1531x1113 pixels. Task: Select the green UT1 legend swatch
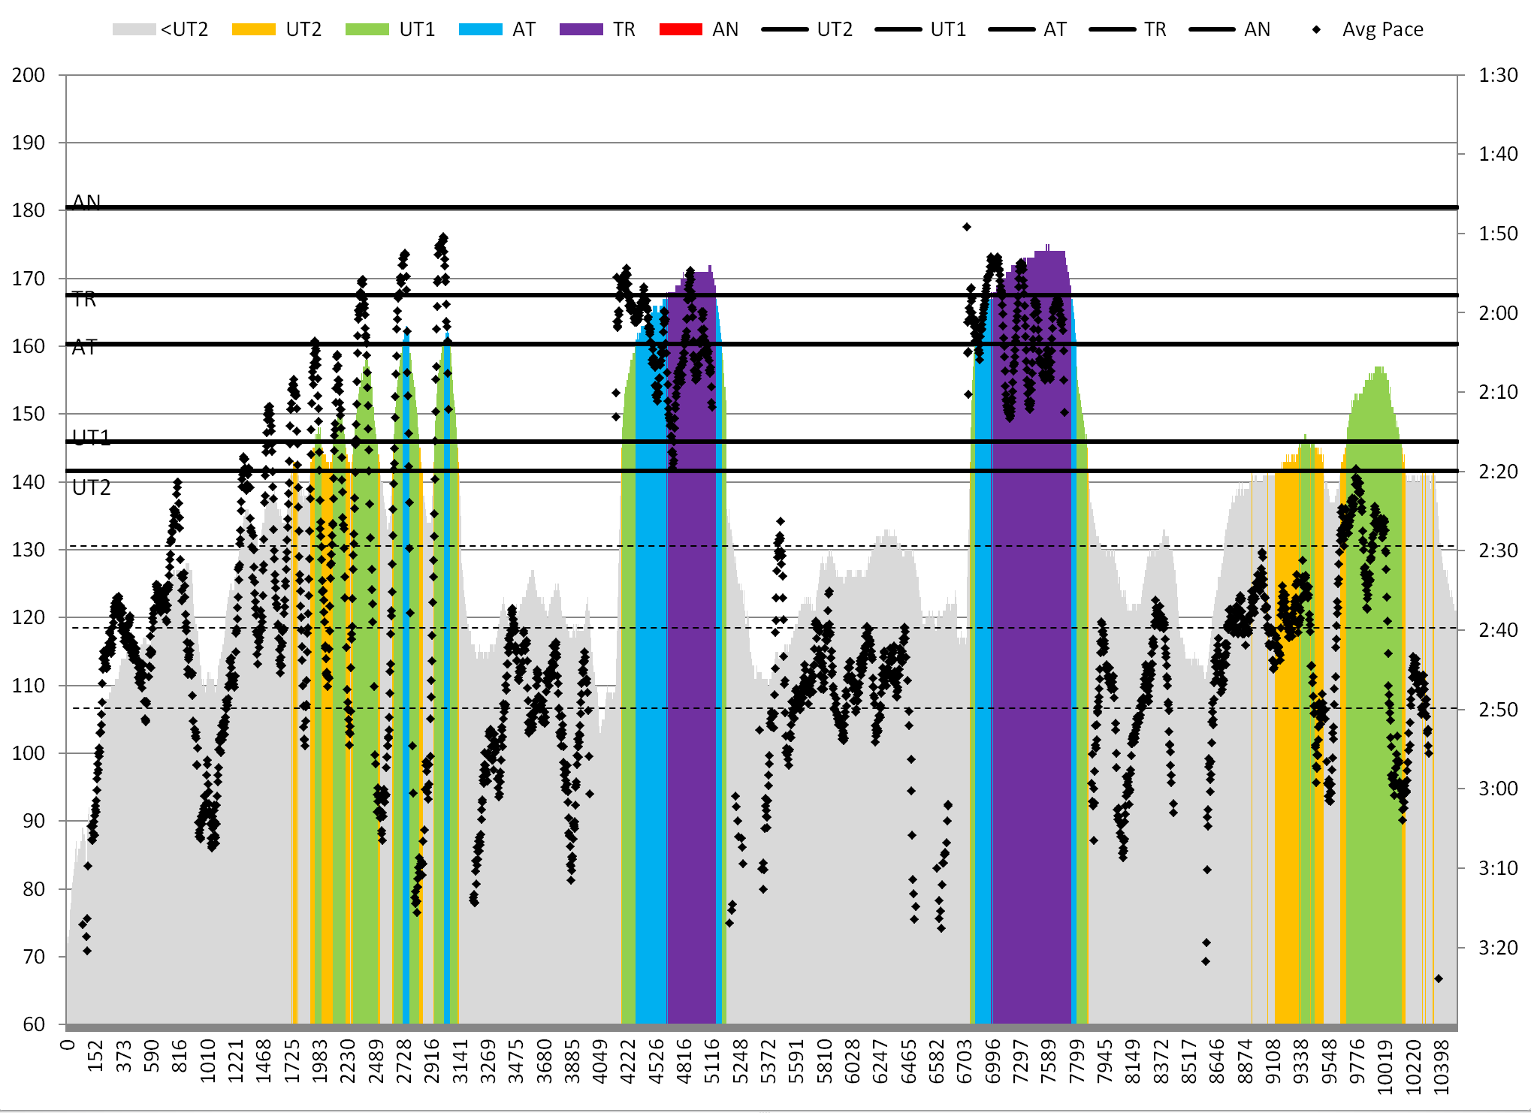pos(367,29)
